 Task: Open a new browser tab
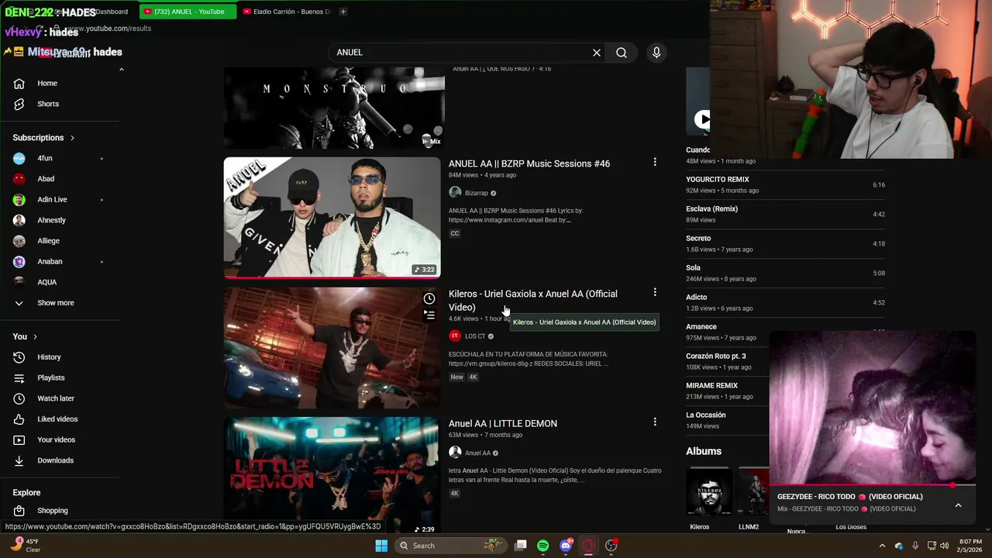pos(343,12)
